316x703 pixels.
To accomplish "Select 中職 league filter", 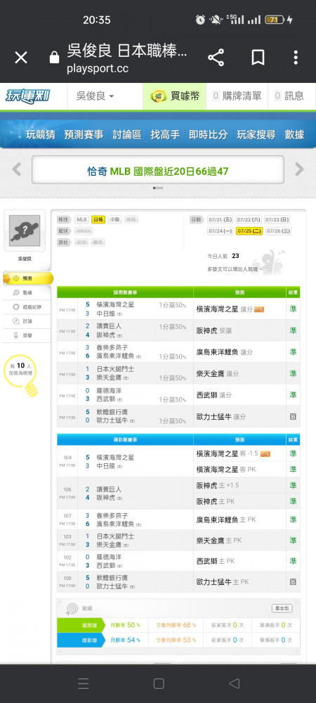I will (115, 219).
